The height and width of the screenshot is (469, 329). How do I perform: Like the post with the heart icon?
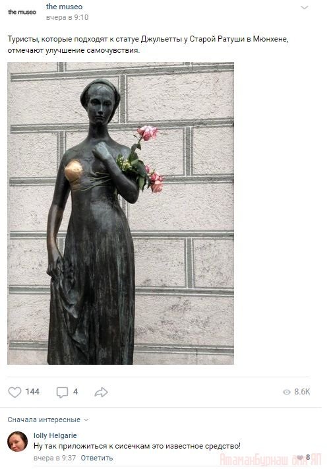[x=15, y=392]
